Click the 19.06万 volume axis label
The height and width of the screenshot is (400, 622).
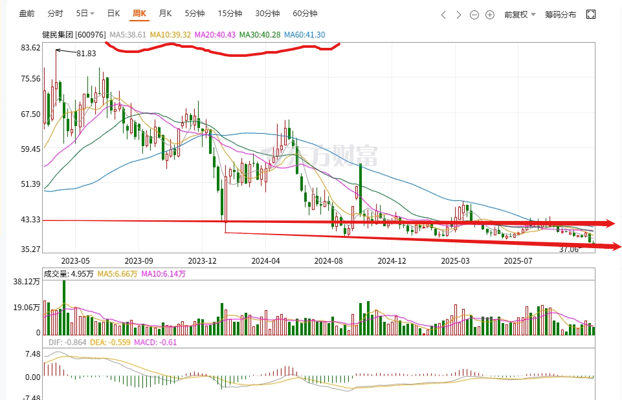pyautogui.click(x=27, y=308)
